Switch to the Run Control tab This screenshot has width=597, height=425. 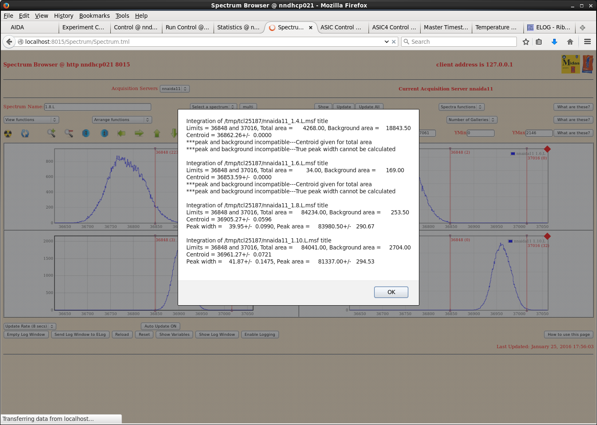187,27
